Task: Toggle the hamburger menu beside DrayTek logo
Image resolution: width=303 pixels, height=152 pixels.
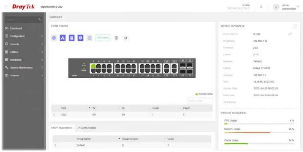Action: [x=7, y=7]
